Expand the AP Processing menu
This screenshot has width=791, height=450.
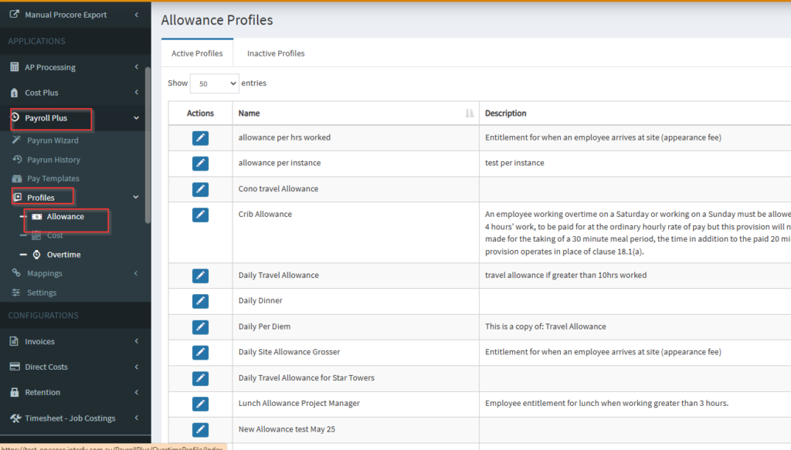point(73,67)
